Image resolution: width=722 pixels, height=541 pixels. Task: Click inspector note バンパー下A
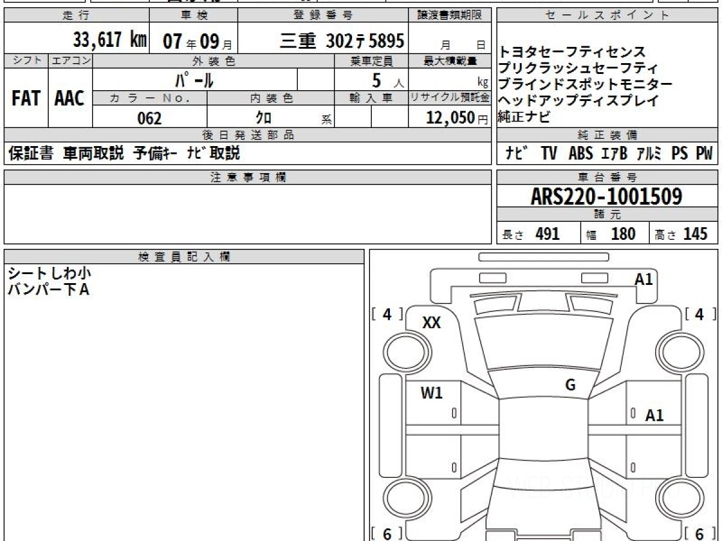click(x=48, y=290)
